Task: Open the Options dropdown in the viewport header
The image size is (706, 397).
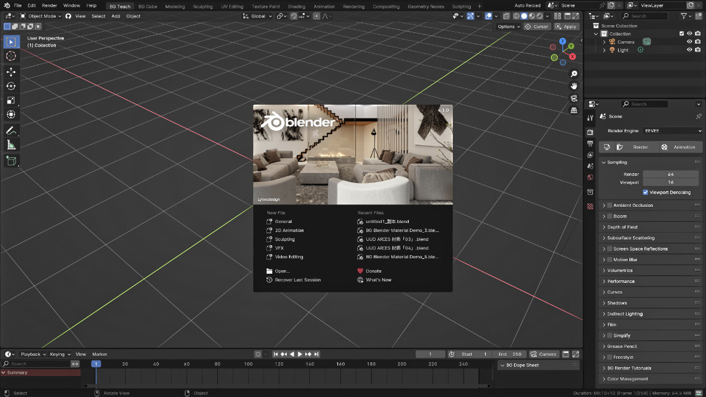Action: [x=509, y=26]
